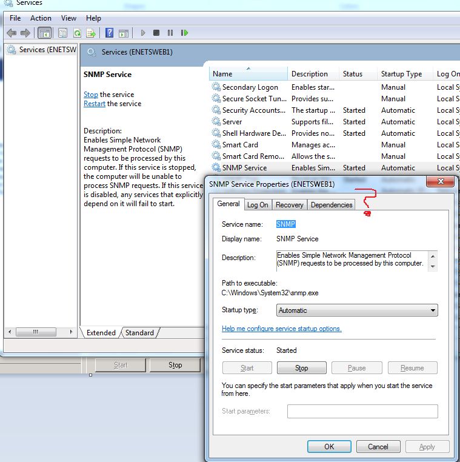Click the C:\Windows\System32\snmp.exe path text
460x462 pixels.
pos(270,293)
